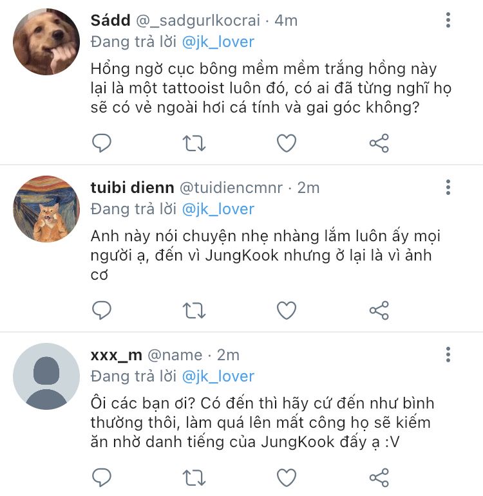Like xxx_m's tweet about JungKook

point(287,477)
